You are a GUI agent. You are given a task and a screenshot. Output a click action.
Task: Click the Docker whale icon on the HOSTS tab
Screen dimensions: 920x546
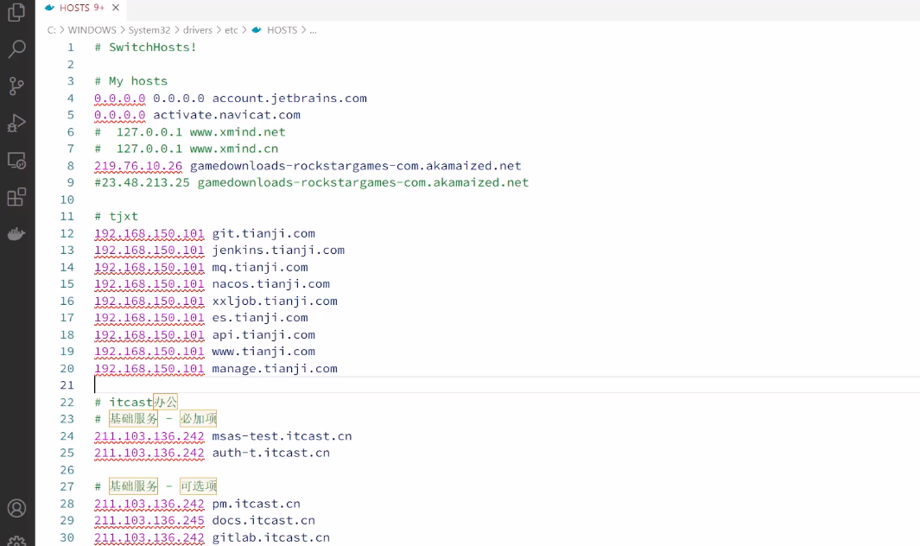click(x=50, y=8)
